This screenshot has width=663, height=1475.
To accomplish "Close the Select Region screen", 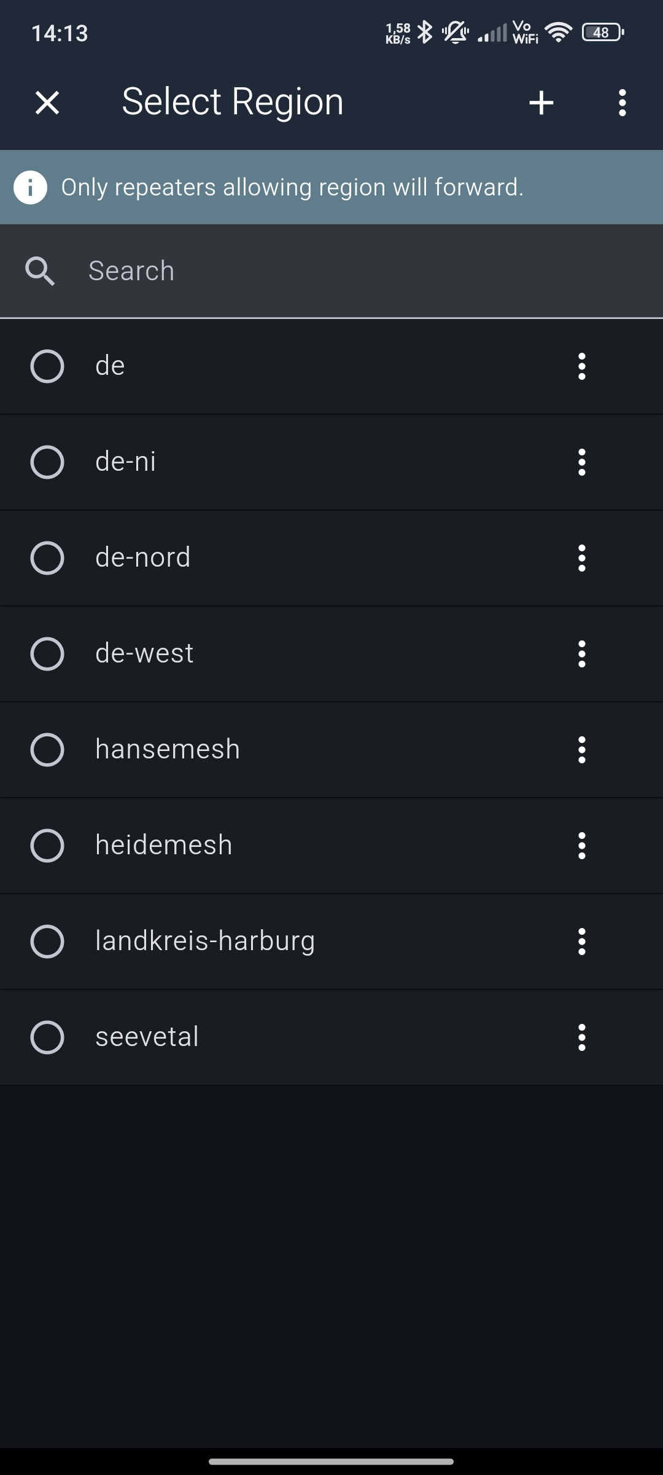I will pos(47,103).
